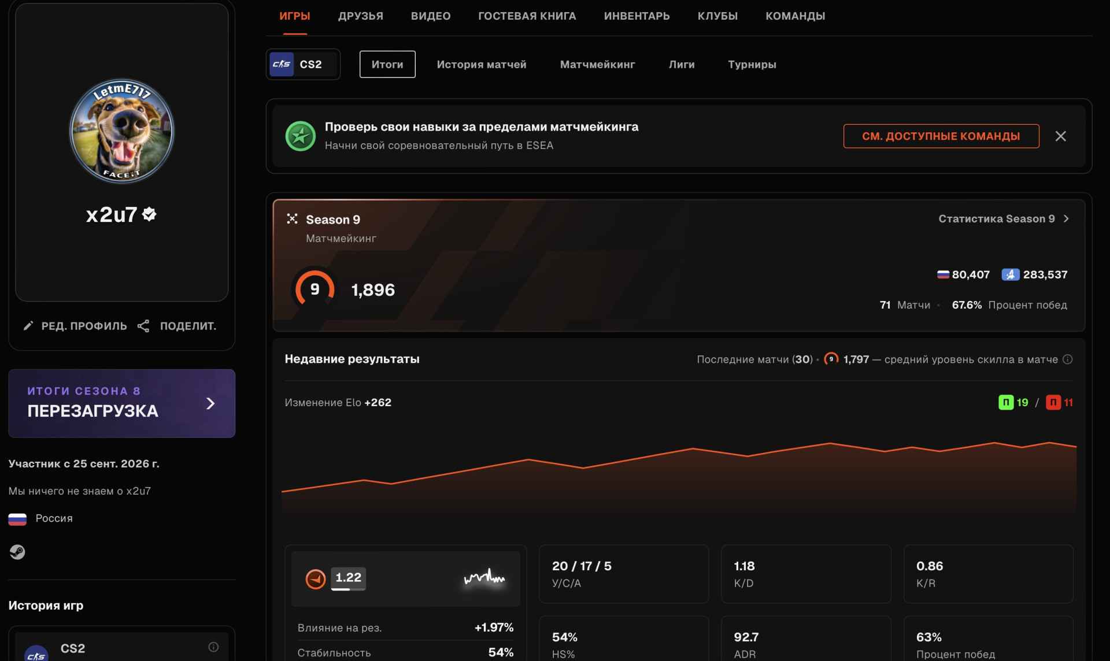Click Влияние на рез. +1.97% row
The height and width of the screenshot is (661, 1110).
click(405, 627)
